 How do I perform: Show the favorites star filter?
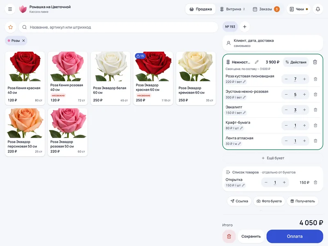pos(11,27)
